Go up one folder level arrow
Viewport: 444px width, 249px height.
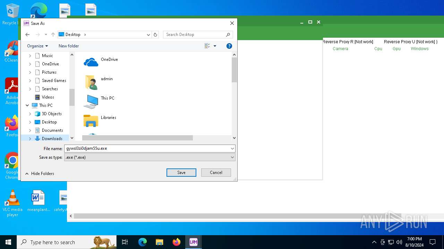53,35
